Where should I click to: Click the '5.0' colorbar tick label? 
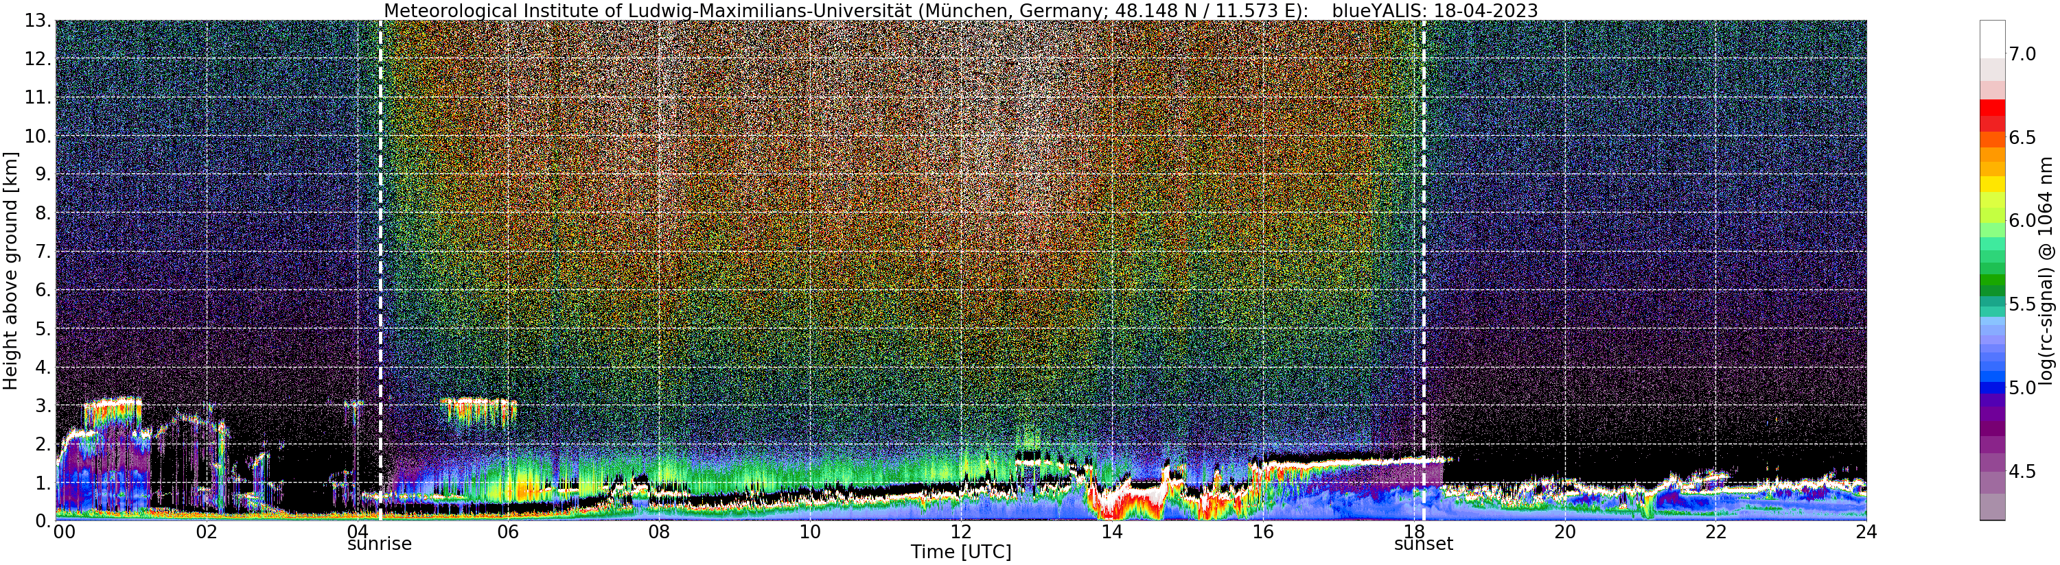coord(2022,387)
